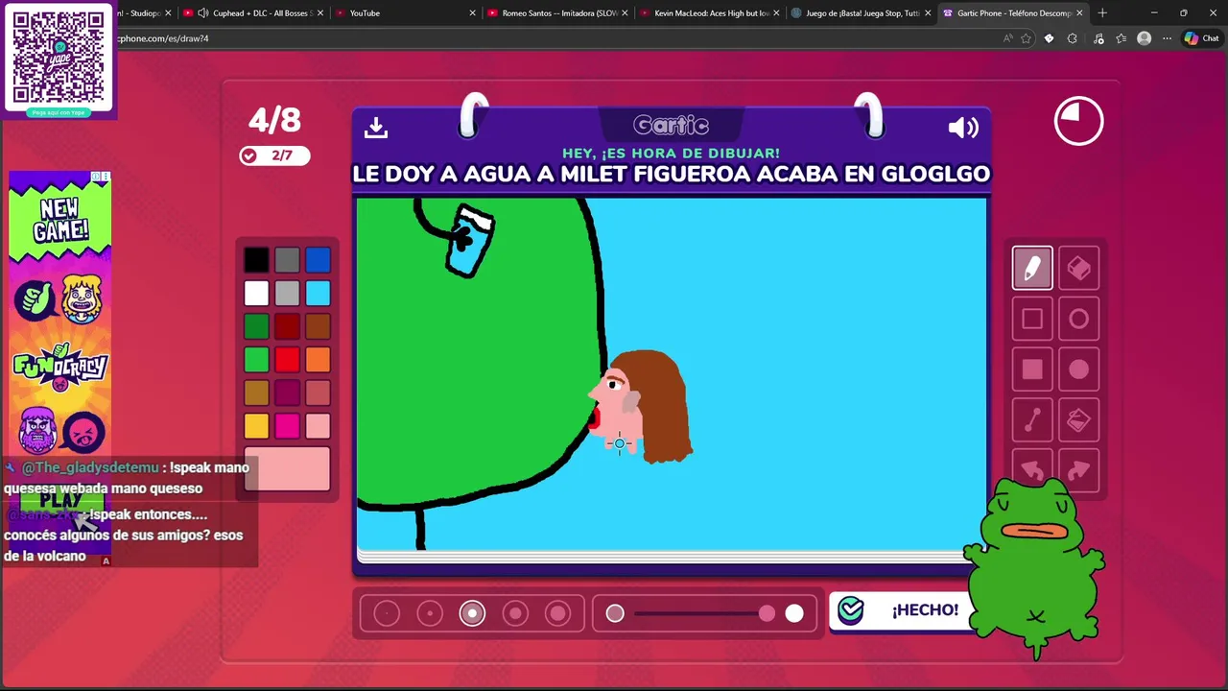Choose the filled circle shape tool

point(1079,369)
